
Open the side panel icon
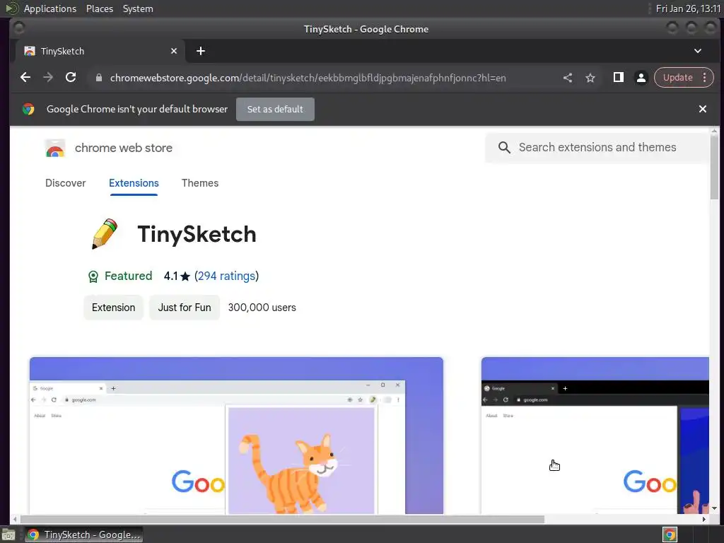pyautogui.click(x=618, y=78)
